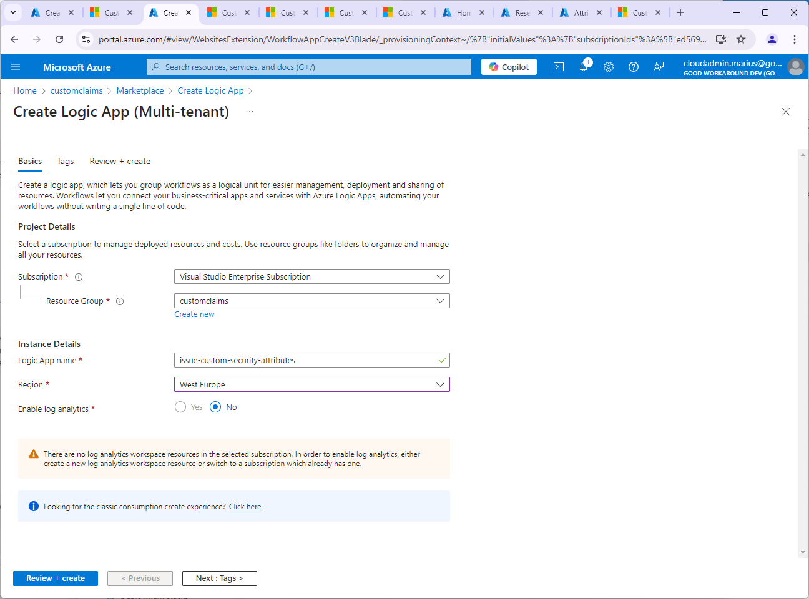The width and height of the screenshot is (809, 599).
Task: Open the portal hamburger menu
Action: [x=16, y=67]
